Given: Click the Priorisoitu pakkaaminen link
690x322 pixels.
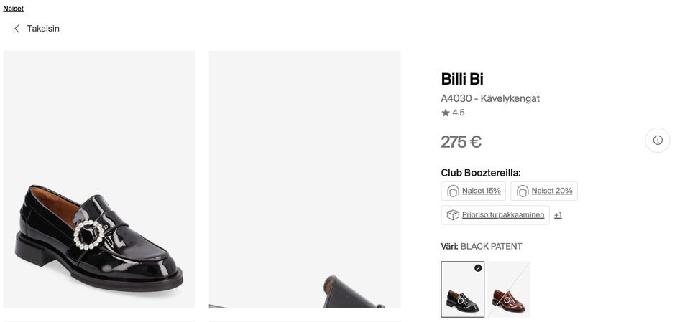Looking at the screenshot, I should point(503,215).
